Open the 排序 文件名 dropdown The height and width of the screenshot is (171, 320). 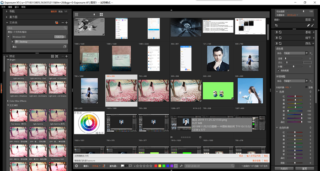(96, 166)
